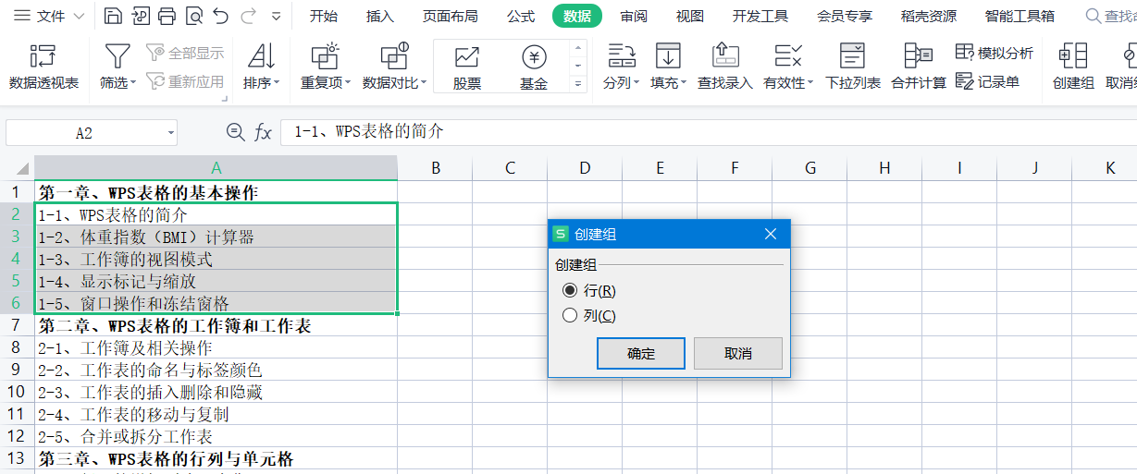
Task: Click the Save icon in quick access toolbar
Action: coord(113,16)
